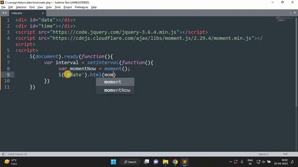Open the notifications moon icon

292,162
